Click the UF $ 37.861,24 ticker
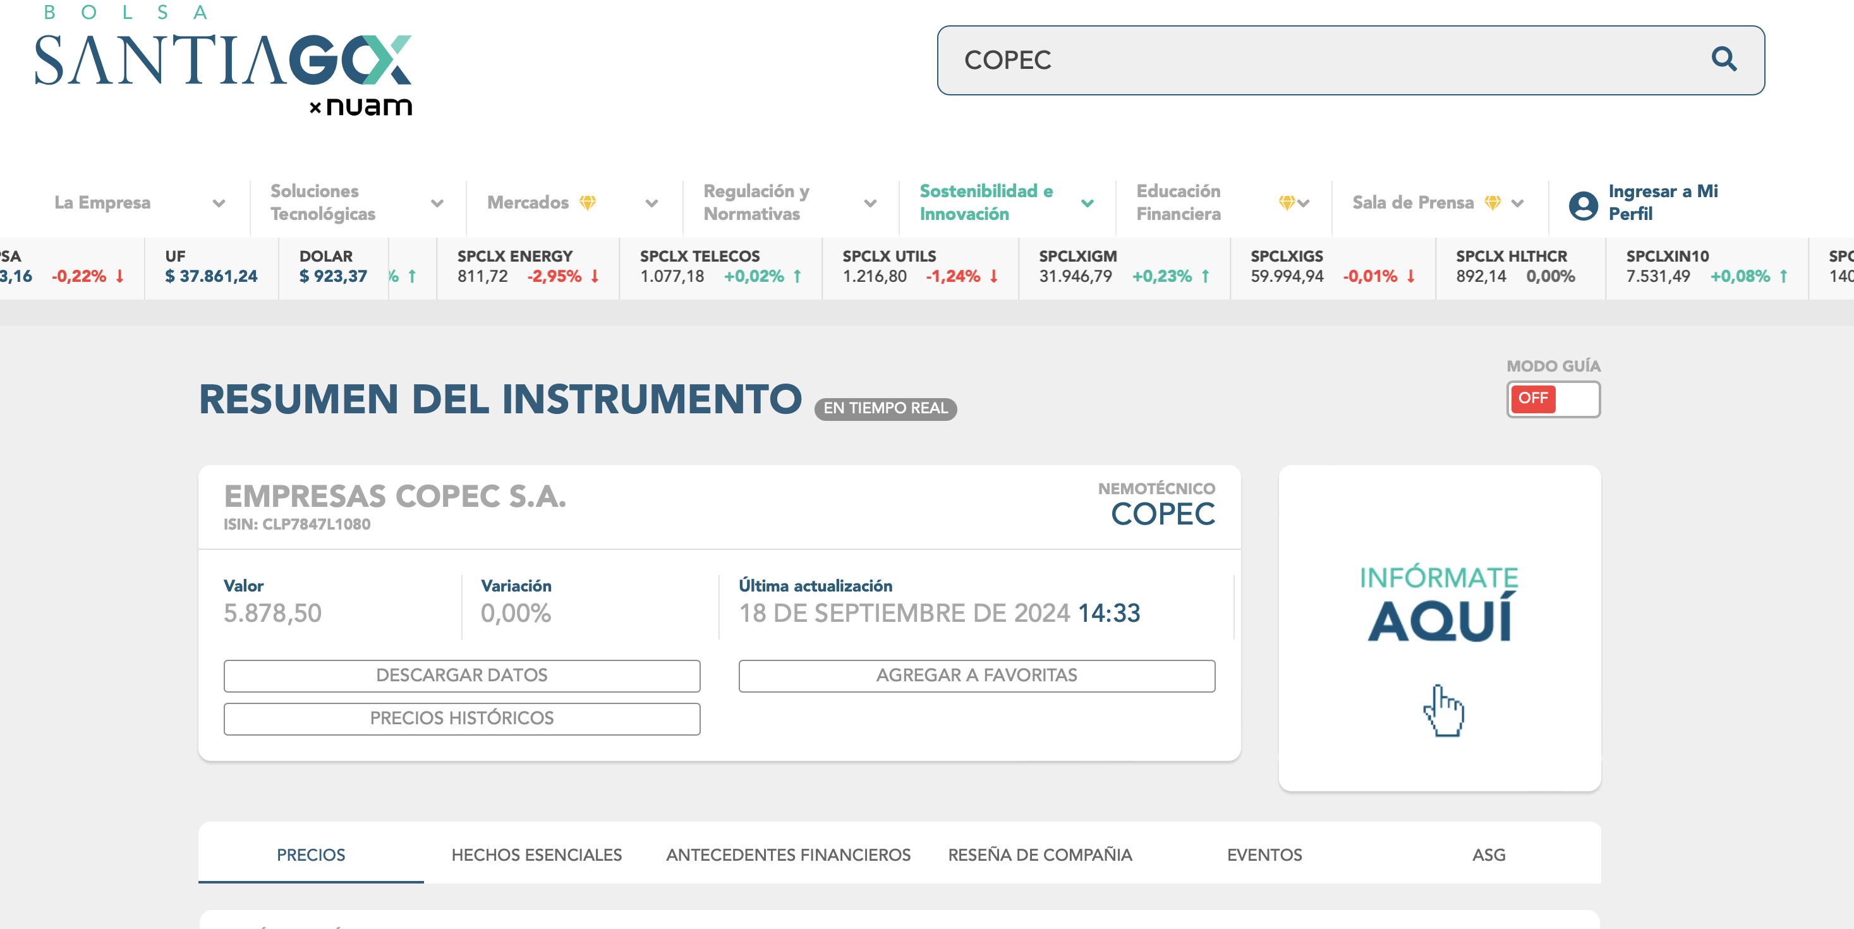This screenshot has width=1854, height=929. pyautogui.click(x=211, y=266)
